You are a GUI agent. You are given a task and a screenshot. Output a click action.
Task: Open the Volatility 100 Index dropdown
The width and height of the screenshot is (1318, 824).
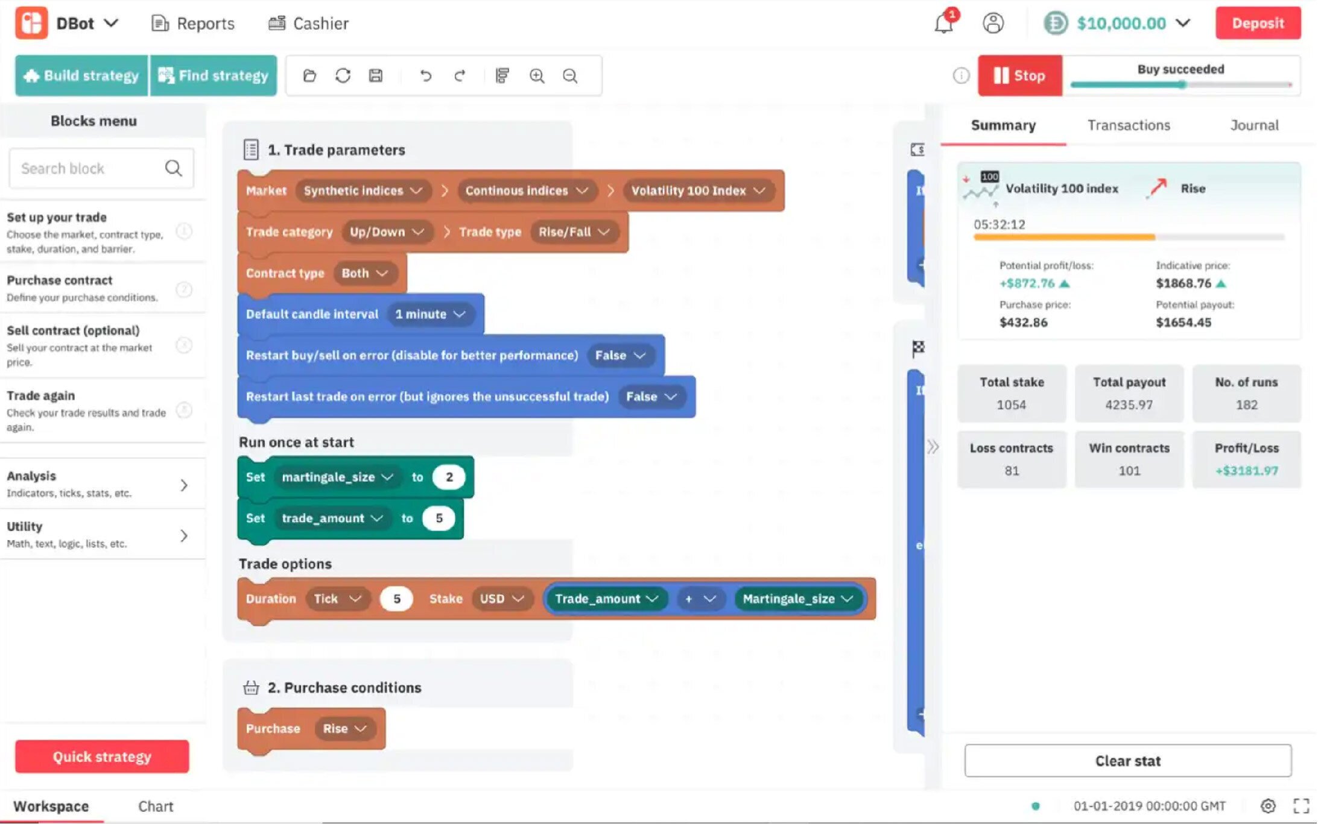point(698,190)
